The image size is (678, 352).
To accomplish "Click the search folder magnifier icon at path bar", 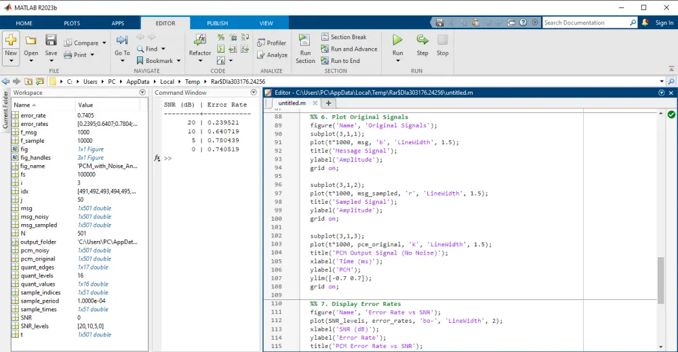I will tap(671, 81).
